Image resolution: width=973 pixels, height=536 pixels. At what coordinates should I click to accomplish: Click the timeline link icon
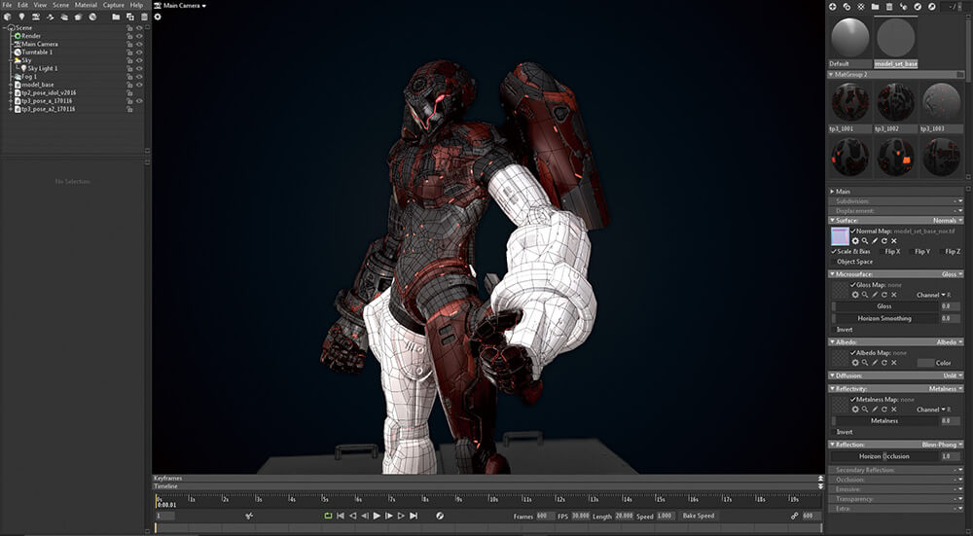pyautogui.click(x=794, y=516)
